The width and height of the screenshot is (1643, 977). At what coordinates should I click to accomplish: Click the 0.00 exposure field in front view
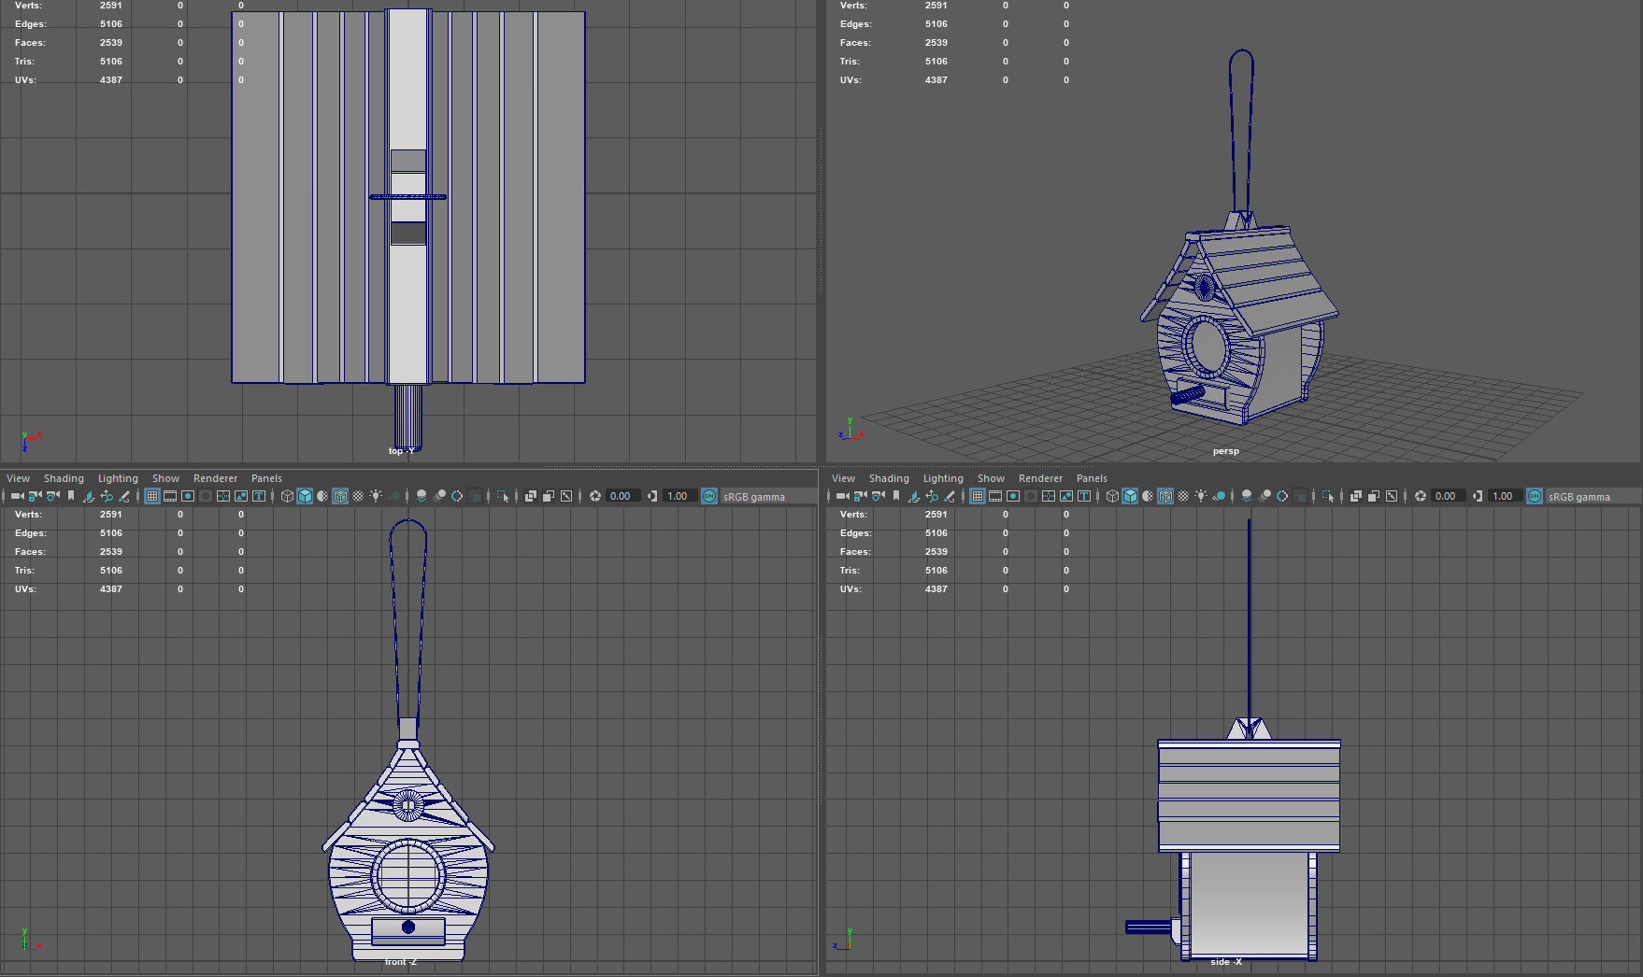pos(622,496)
